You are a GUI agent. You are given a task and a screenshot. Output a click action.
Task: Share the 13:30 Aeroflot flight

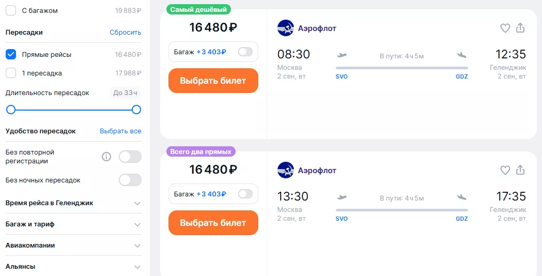tap(520, 170)
